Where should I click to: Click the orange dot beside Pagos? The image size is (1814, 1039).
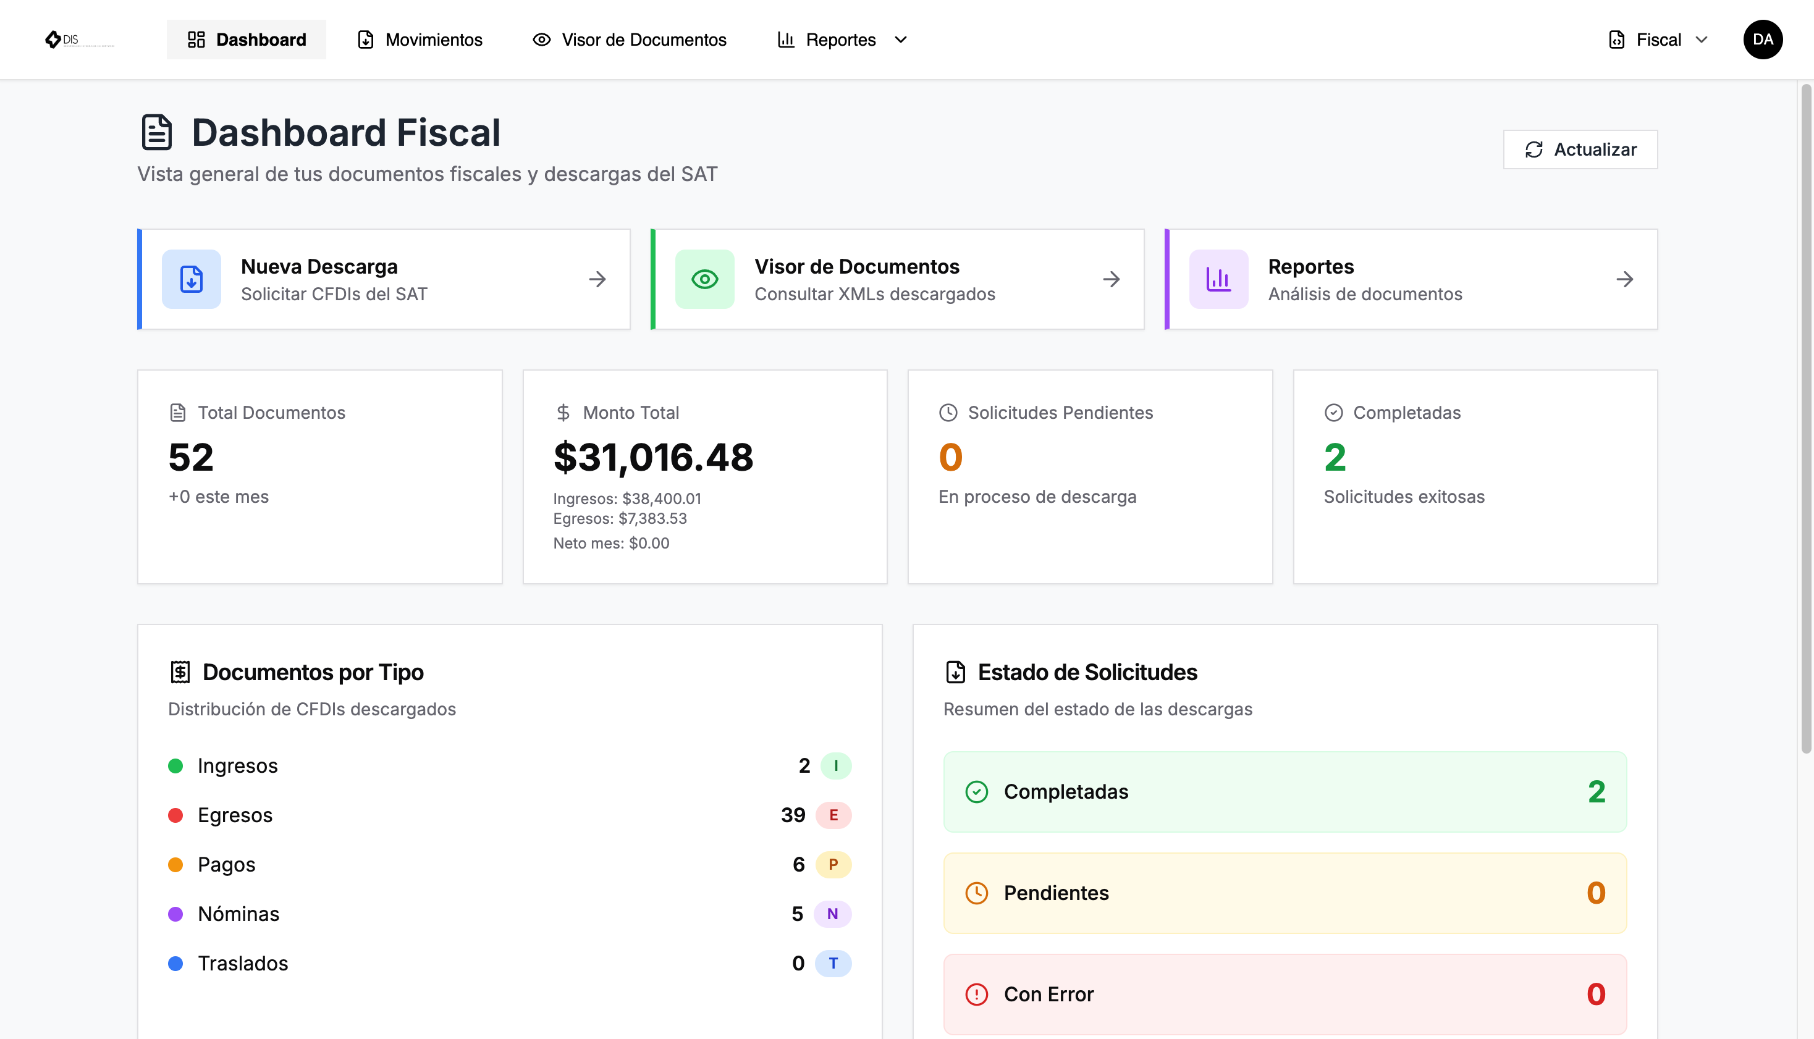tap(175, 865)
